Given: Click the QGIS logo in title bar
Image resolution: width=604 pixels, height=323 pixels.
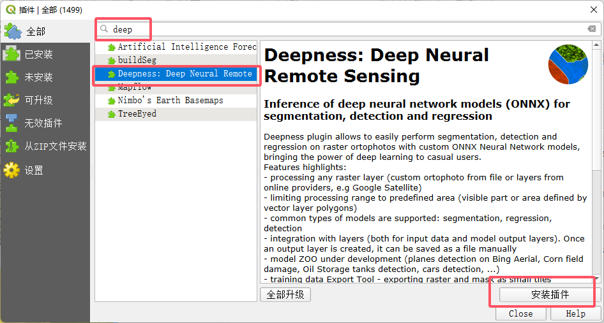Looking at the screenshot, I should pyautogui.click(x=10, y=10).
